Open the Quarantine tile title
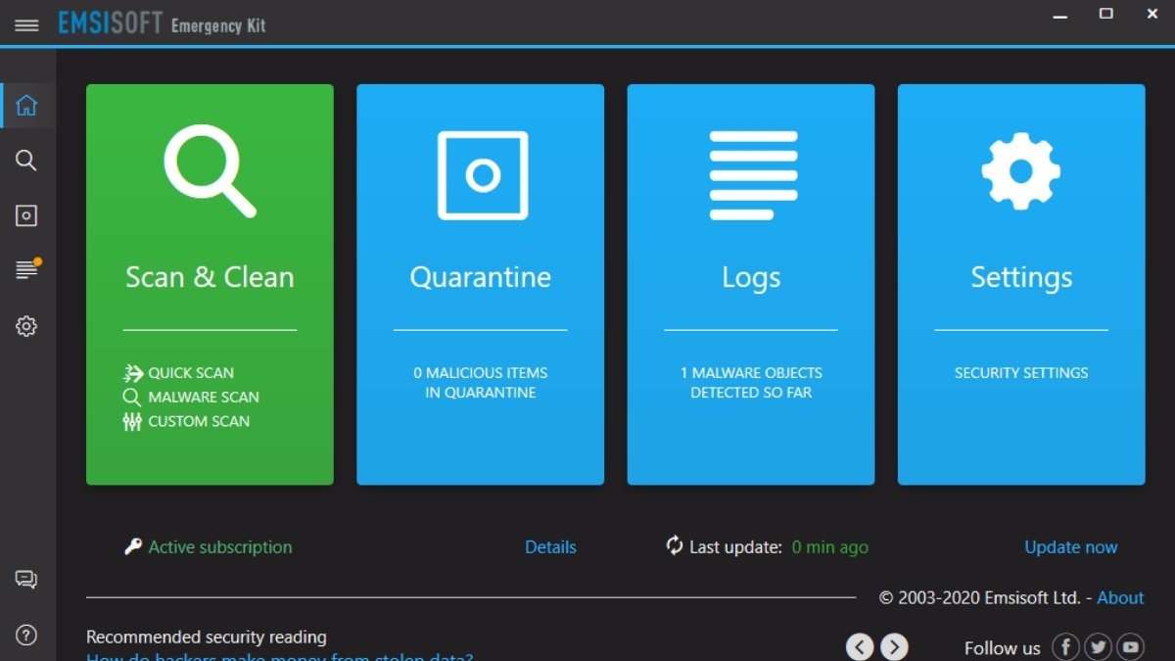The width and height of the screenshot is (1175, 661). 481,277
